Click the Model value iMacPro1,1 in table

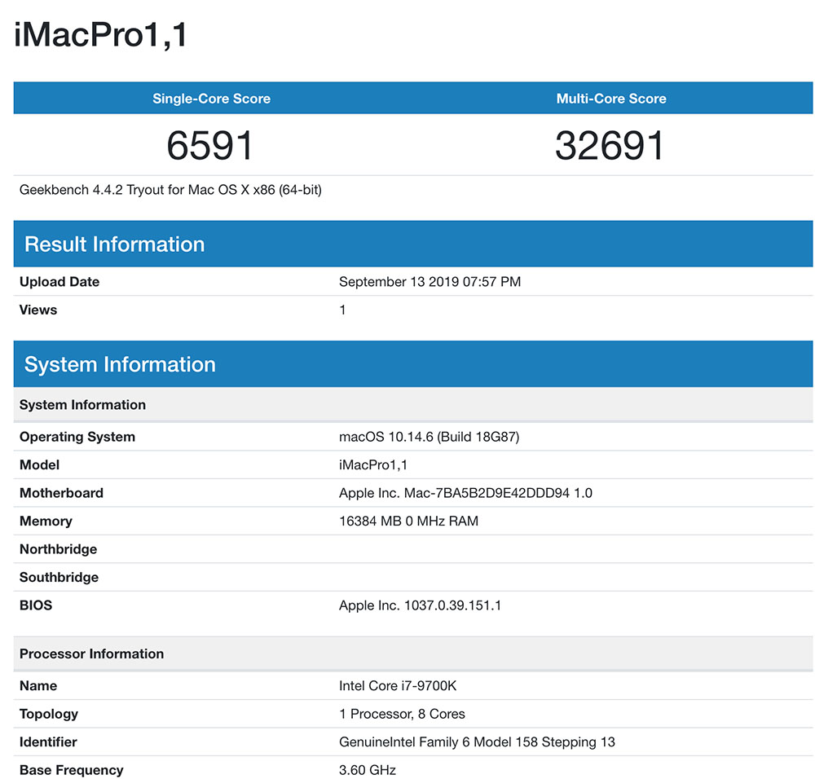pyautogui.click(x=373, y=464)
